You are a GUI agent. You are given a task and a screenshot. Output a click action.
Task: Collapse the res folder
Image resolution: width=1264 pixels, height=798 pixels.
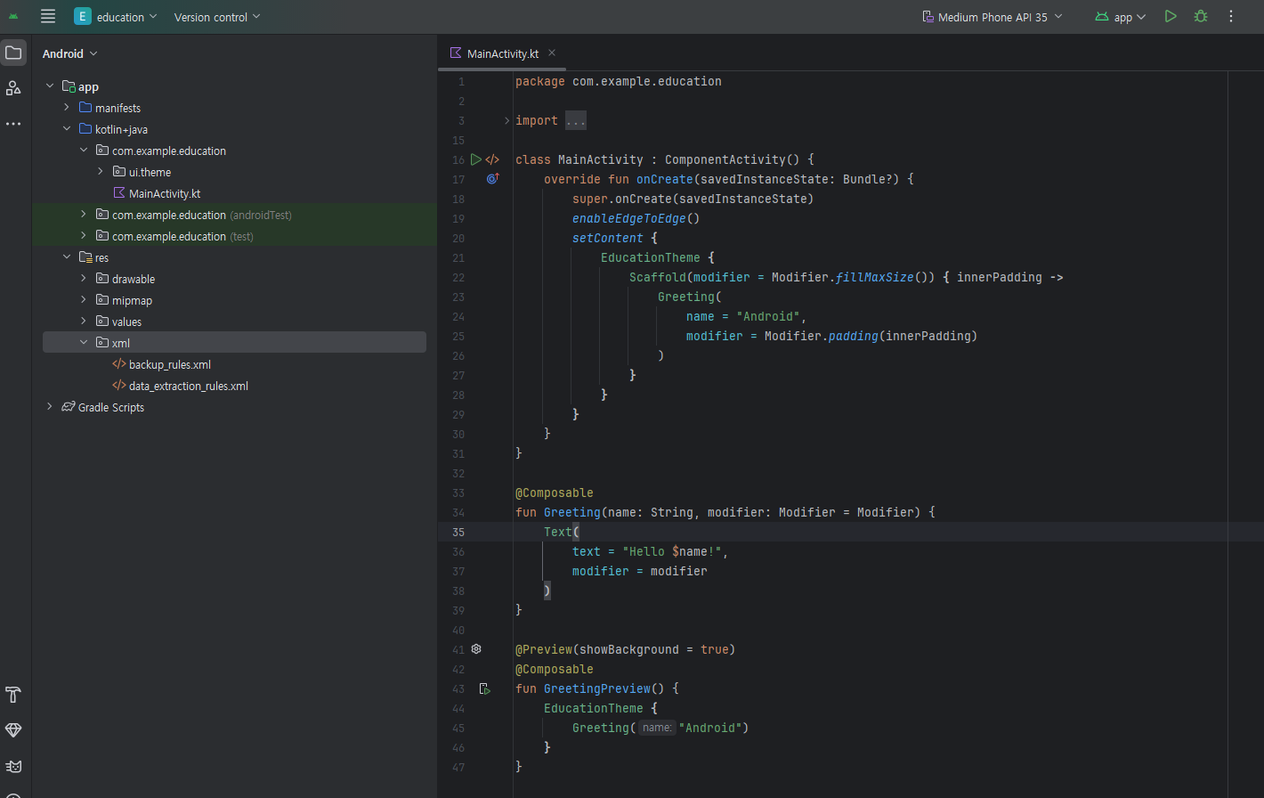point(67,257)
